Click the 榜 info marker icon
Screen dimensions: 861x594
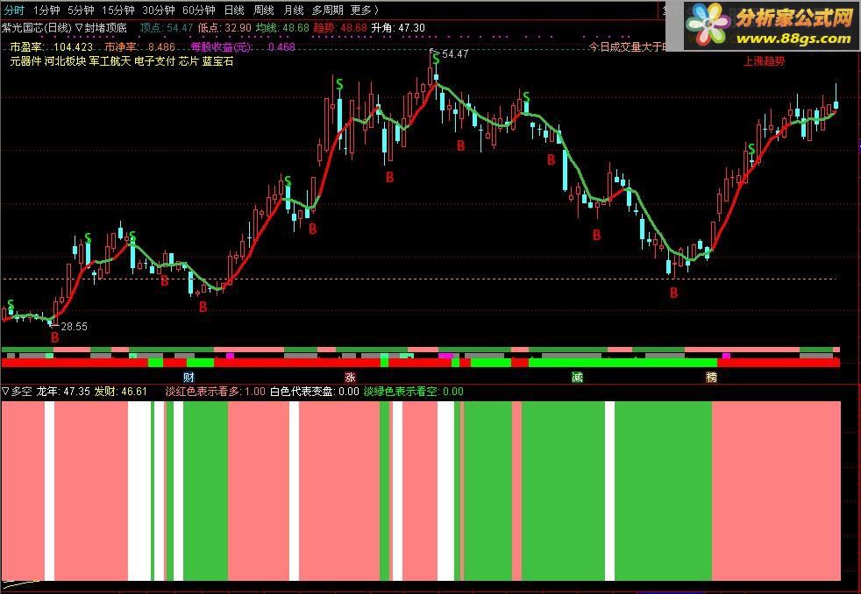click(711, 377)
